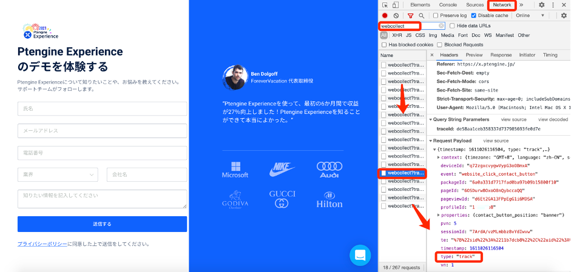Focus the 氏名 name field
This screenshot has height=272, width=571.
tap(103, 108)
